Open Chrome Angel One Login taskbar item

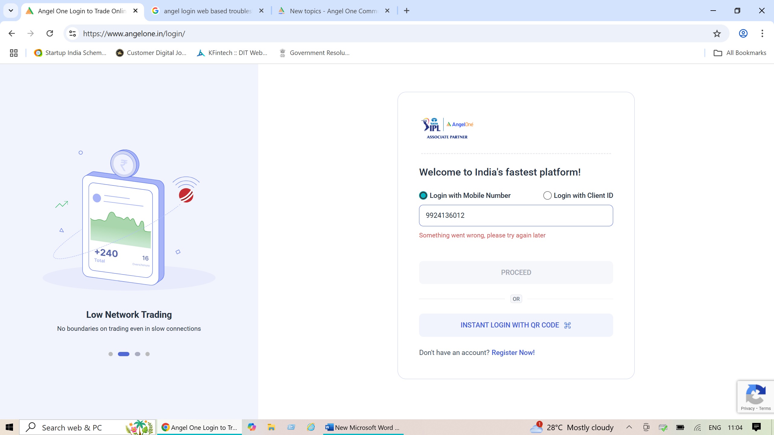coord(200,427)
